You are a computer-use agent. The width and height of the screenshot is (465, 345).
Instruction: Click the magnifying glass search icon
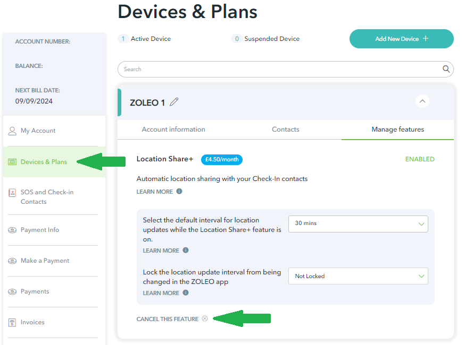[x=446, y=69]
